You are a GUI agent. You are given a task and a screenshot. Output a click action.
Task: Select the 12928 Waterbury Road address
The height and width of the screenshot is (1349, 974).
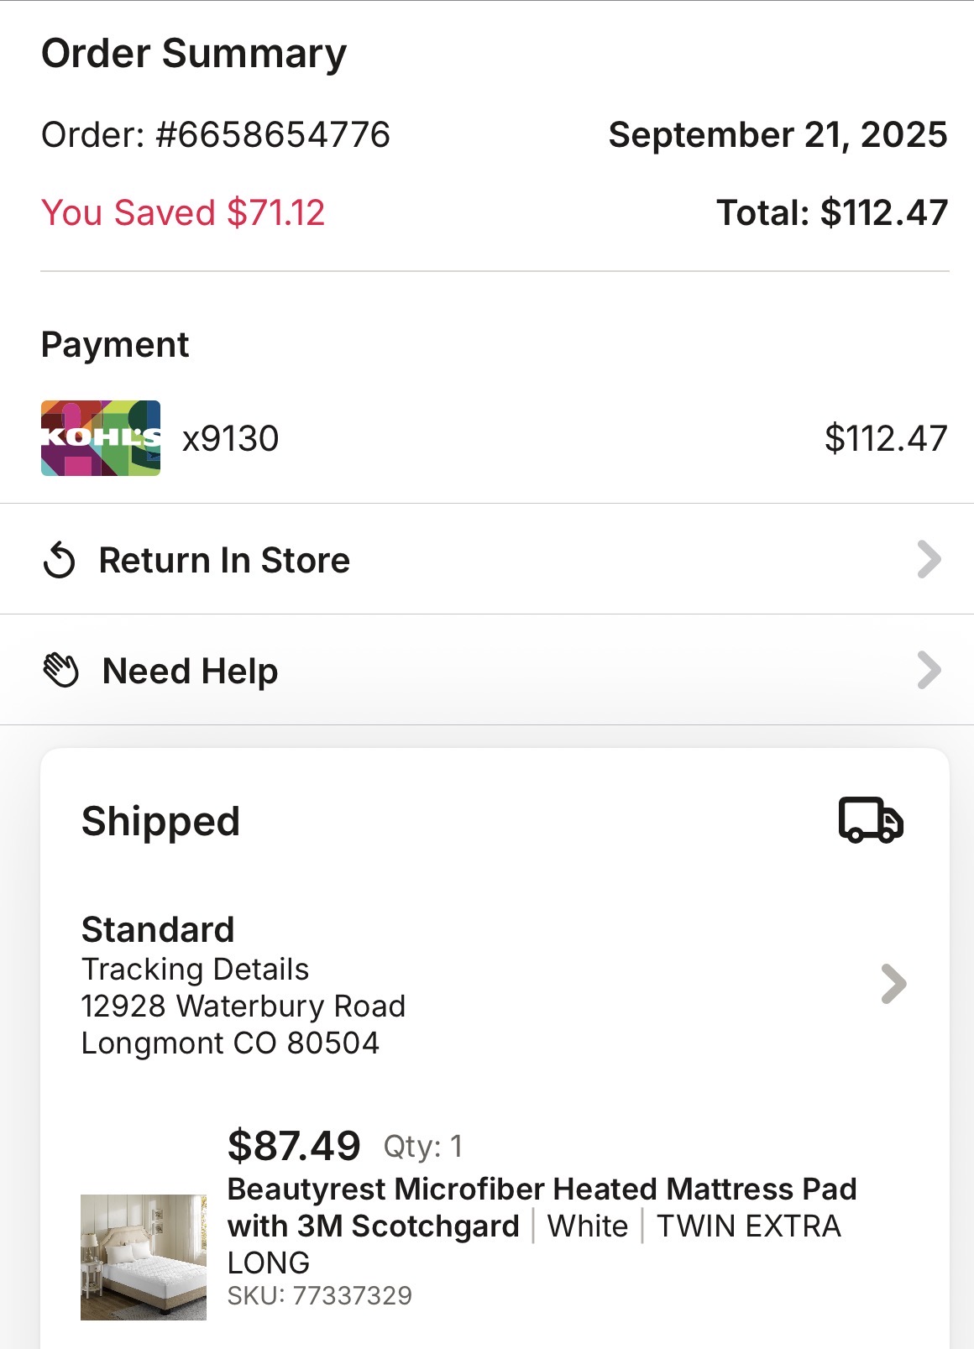pyautogui.click(x=243, y=1007)
